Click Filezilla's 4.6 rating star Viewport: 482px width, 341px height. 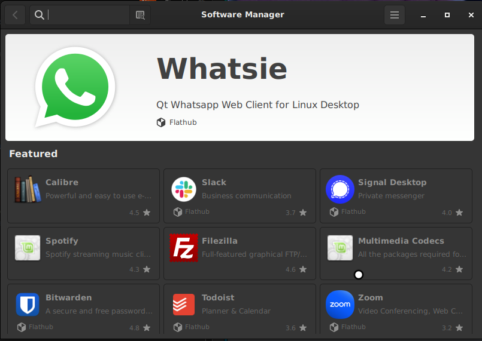coord(303,269)
